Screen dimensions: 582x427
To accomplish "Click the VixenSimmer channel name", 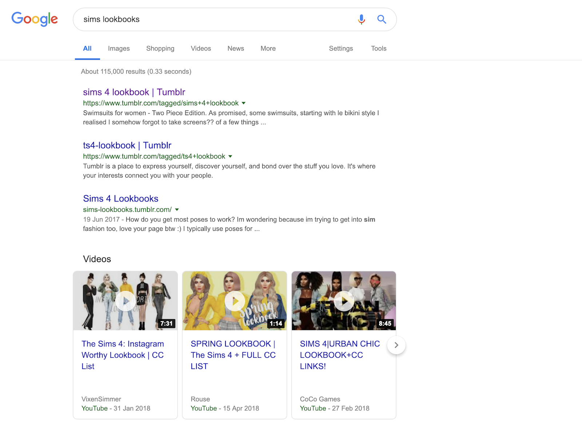I will 101,399.
